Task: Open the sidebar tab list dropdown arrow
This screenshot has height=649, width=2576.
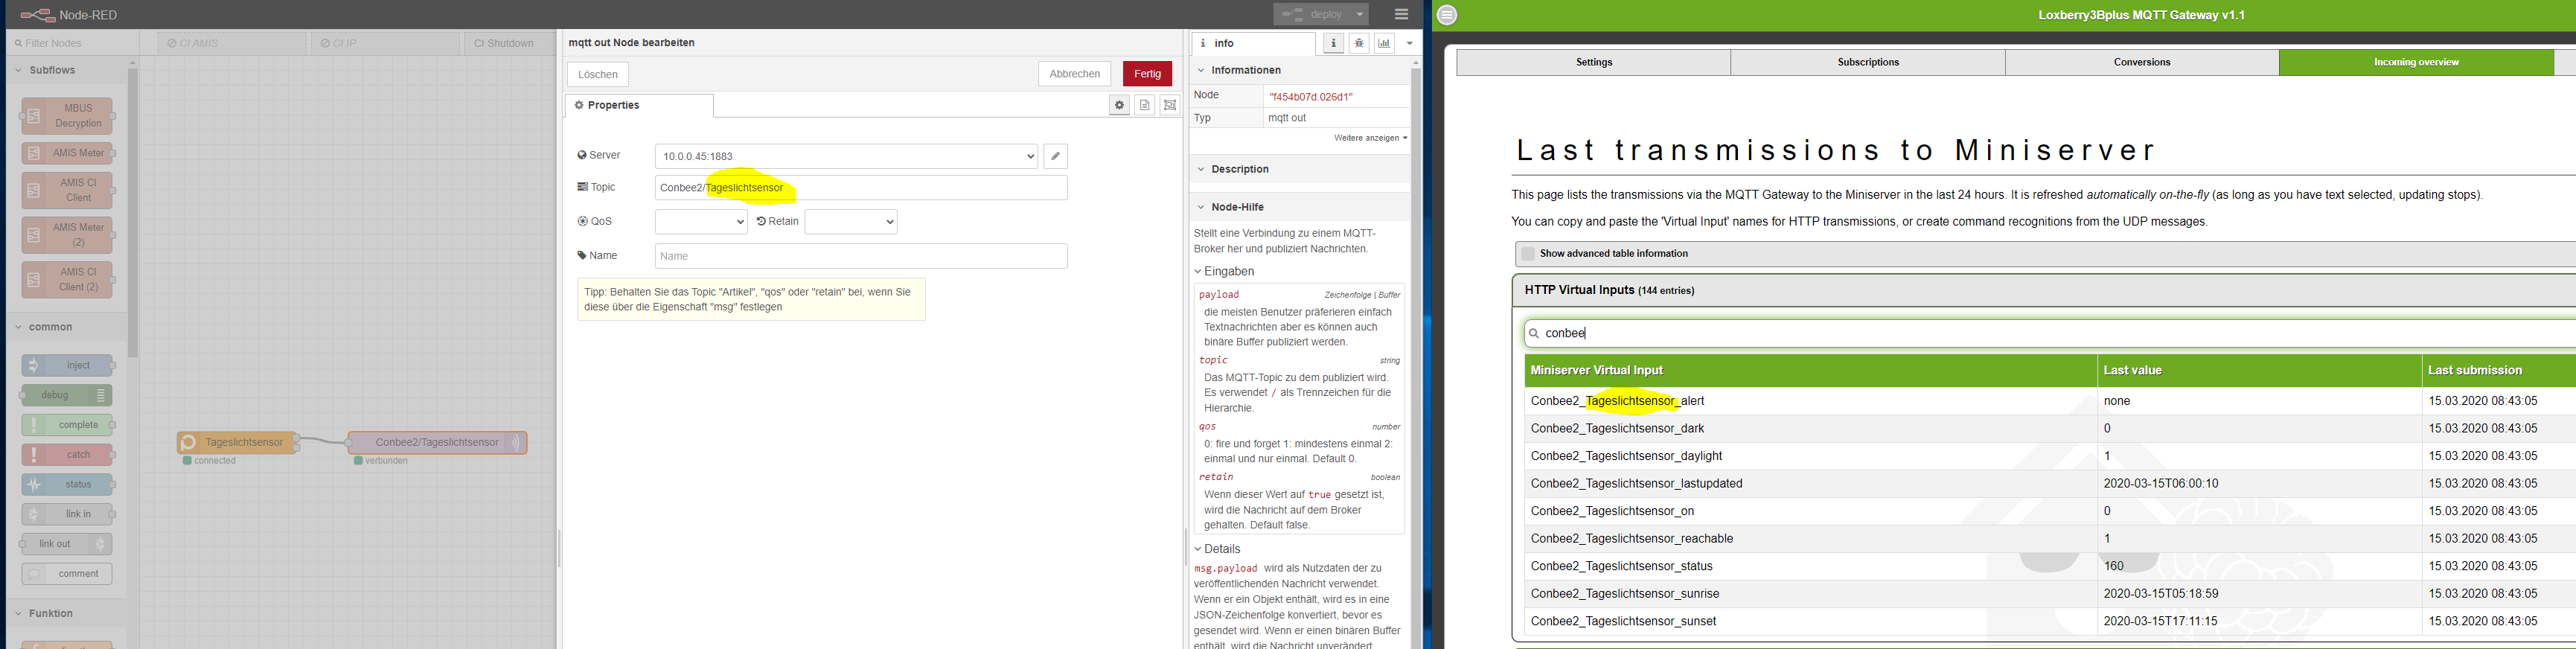Action: pos(1409,43)
